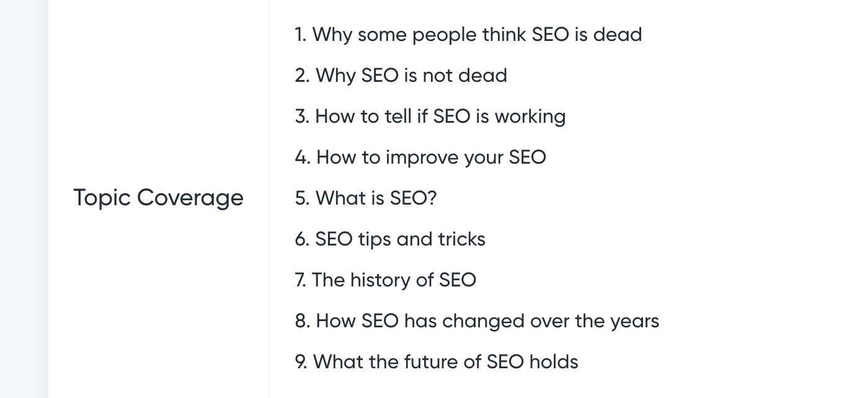Select the 'Why SEO is not dead' item
Screen dimensions: 857x398
click(x=411, y=75)
